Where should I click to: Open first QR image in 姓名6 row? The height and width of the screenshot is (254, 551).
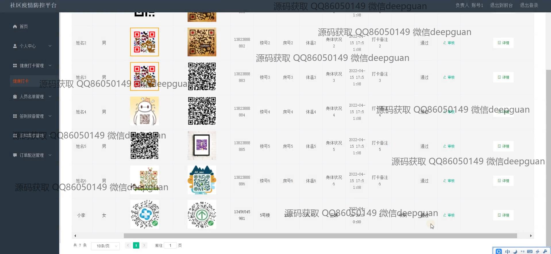tap(145, 180)
